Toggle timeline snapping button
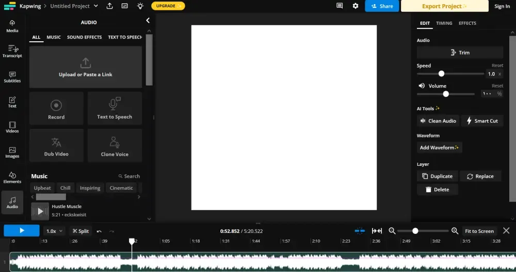This screenshot has height=272, width=516. click(x=360, y=231)
